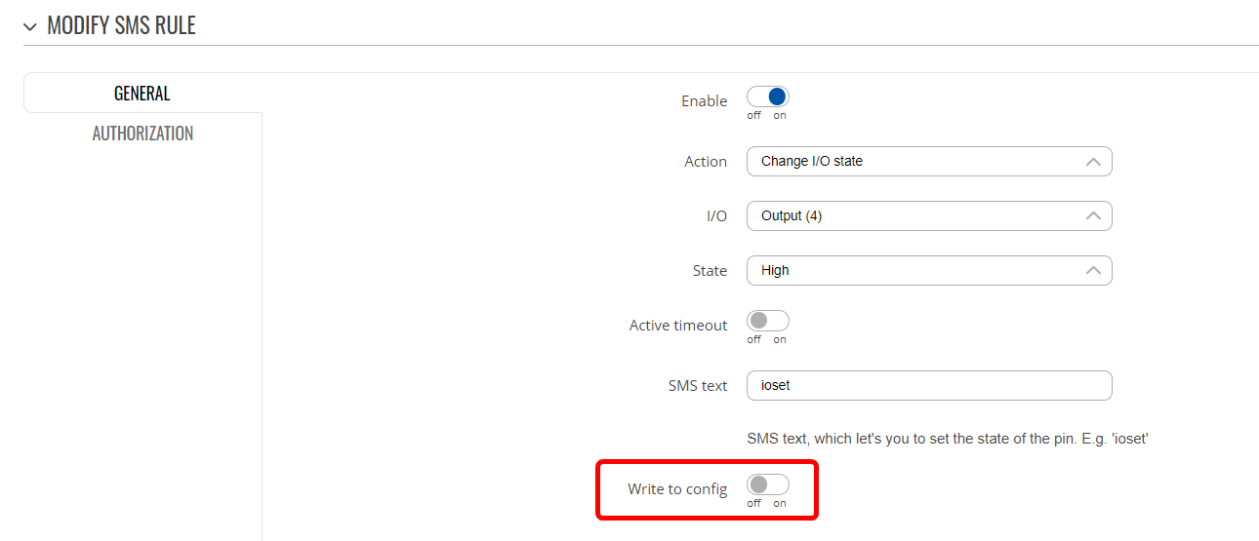Image resolution: width=1259 pixels, height=541 pixels.
Task: Switch to the GENERAL tab
Action: [142, 94]
